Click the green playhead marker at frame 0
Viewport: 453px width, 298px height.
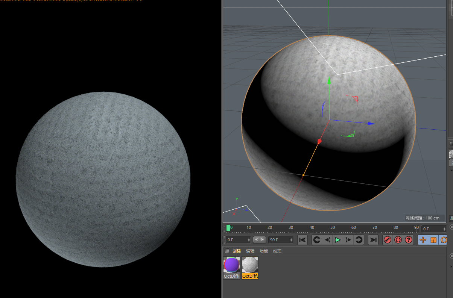coord(228,228)
